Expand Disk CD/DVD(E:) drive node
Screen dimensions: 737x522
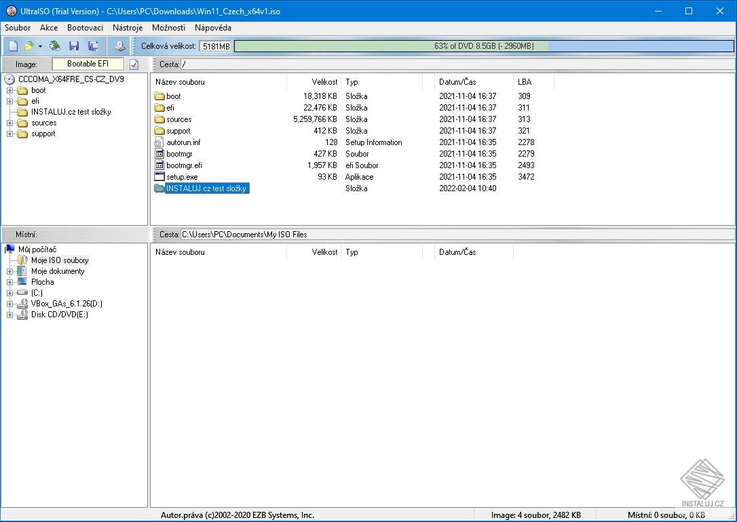(x=10, y=315)
